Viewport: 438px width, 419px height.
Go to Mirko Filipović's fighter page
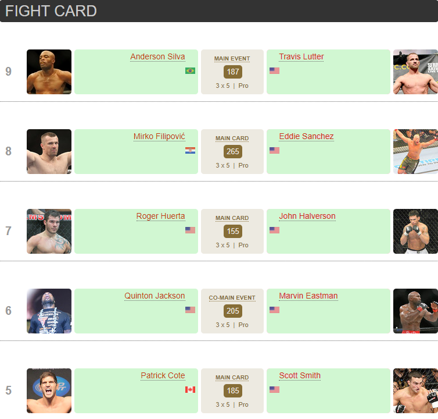pyautogui.click(x=159, y=136)
